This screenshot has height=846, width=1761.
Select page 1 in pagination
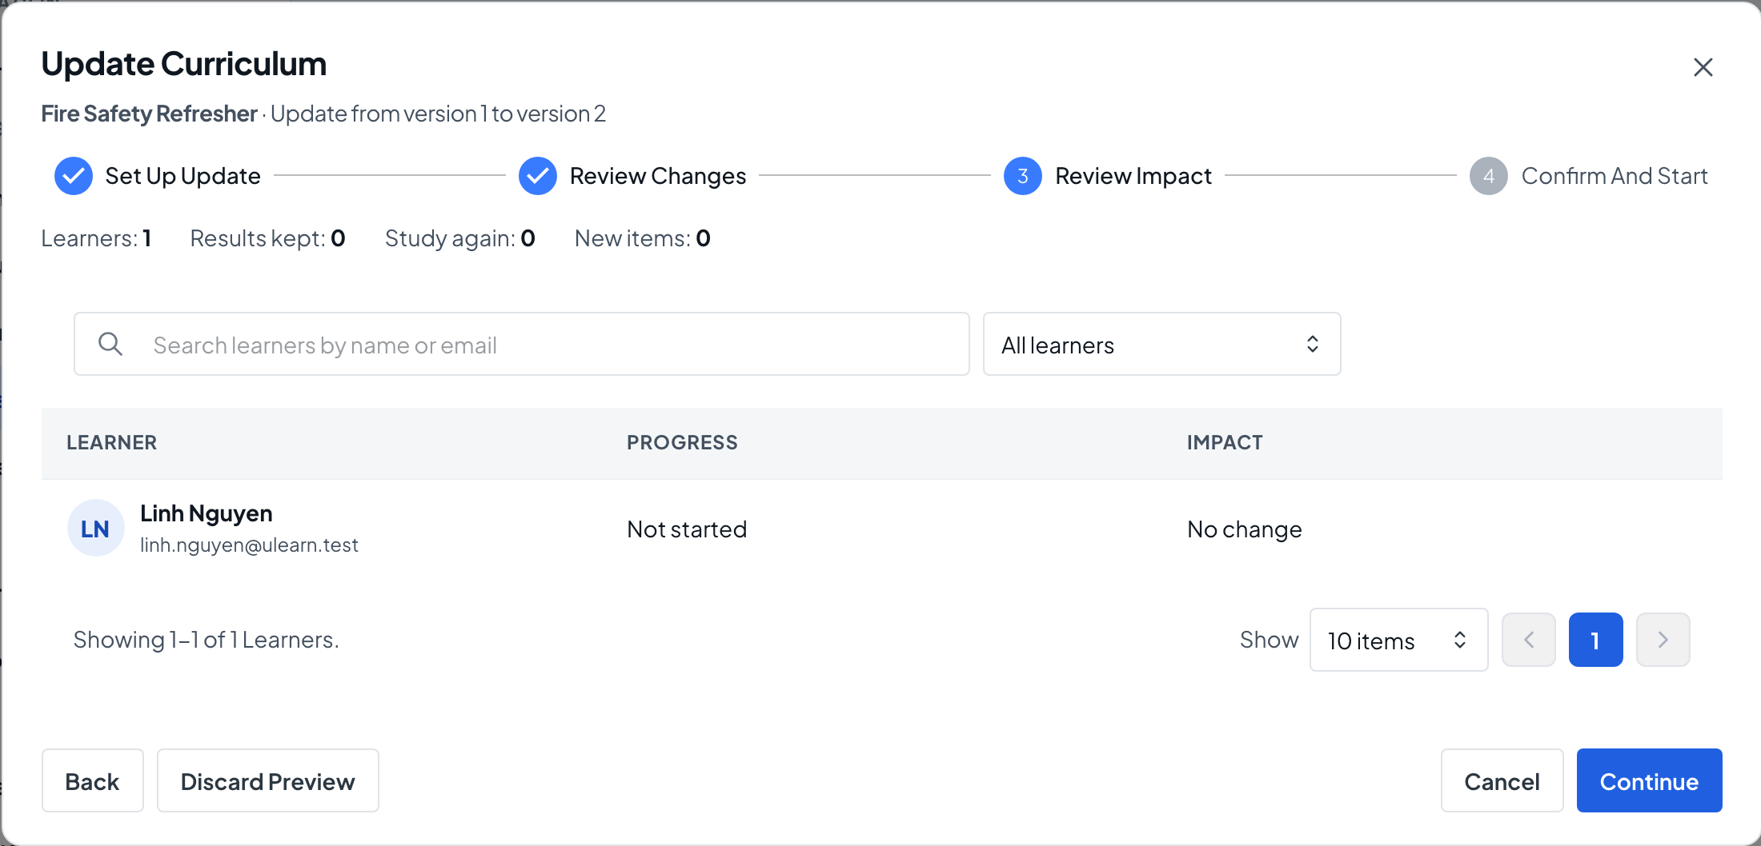coord(1596,640)
